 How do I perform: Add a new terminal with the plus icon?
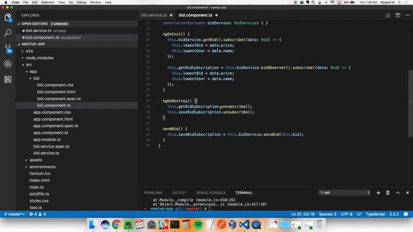[x=378, y=193]
